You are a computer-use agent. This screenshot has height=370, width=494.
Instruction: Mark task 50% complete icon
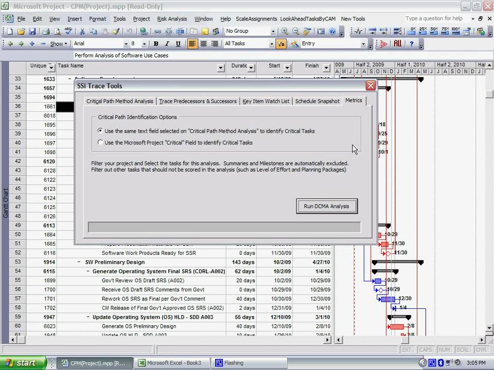coord(434,31)
